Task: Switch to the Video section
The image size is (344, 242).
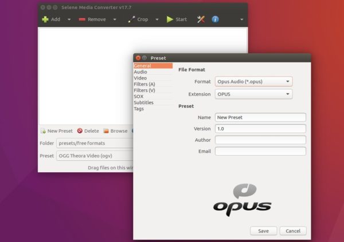Action: coord(153,78)
